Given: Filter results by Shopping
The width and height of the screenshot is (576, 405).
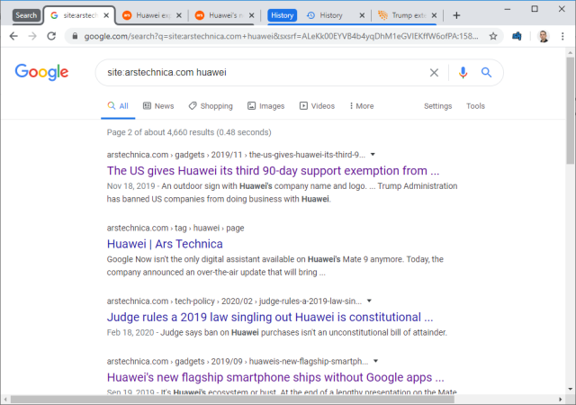Looking at the screenshot, I should pos(211,106).
